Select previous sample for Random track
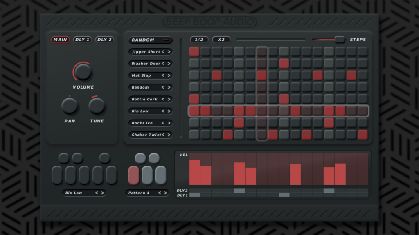The width and height of the screenshot is (419, 235). (163, 87)
